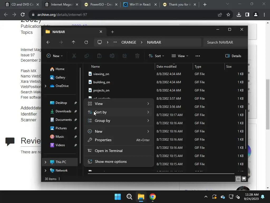Expand Network tree node

[x=45, y=170]
